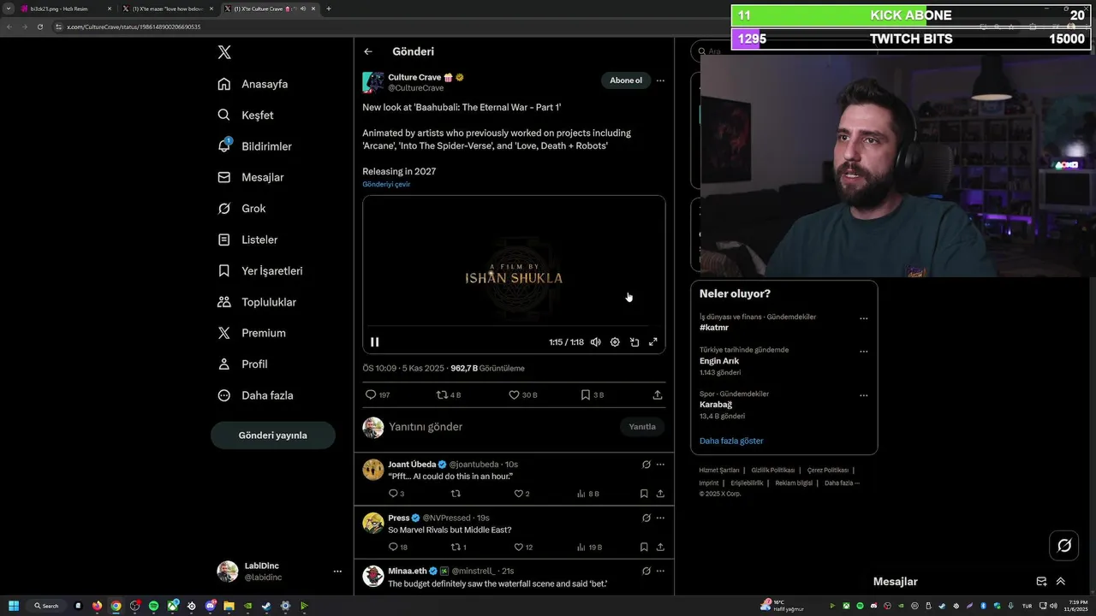Bookmark the Culture Crave post (3 B)
Viewport: 1096px width, 616px height.
(x=592, y=395)
